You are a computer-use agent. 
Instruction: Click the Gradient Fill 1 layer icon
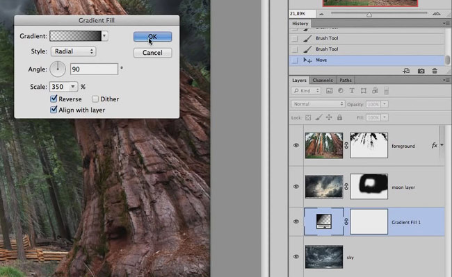click(324, 221)
